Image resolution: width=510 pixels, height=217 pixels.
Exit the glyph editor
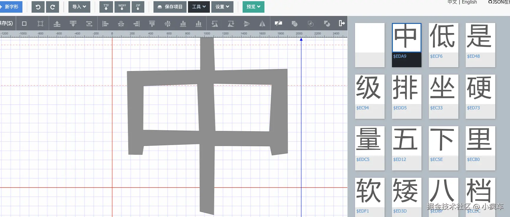(342, 23)
